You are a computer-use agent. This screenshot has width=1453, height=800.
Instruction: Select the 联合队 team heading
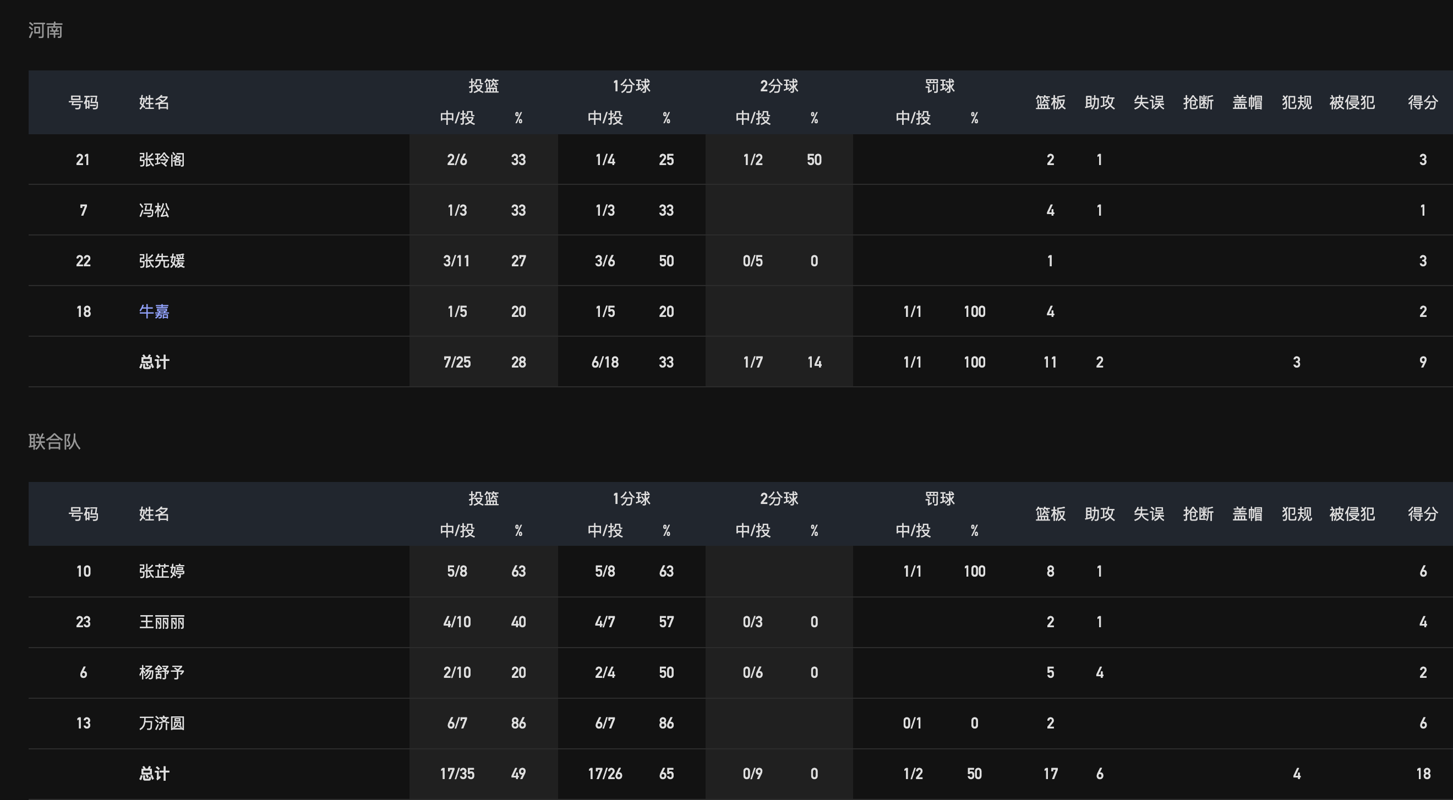coord(54,441)
